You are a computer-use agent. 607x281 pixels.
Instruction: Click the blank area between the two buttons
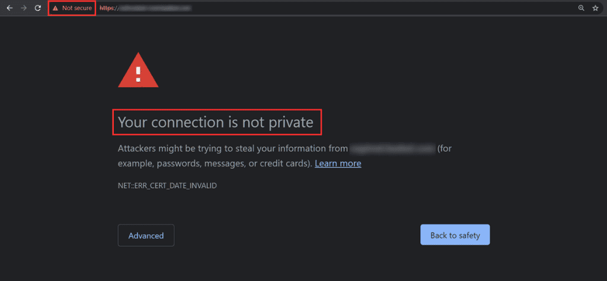[x=298, y=235]
